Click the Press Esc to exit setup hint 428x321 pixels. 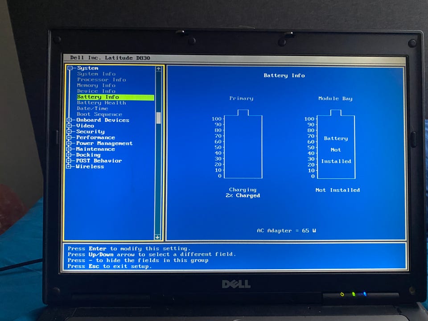[110, 267]
